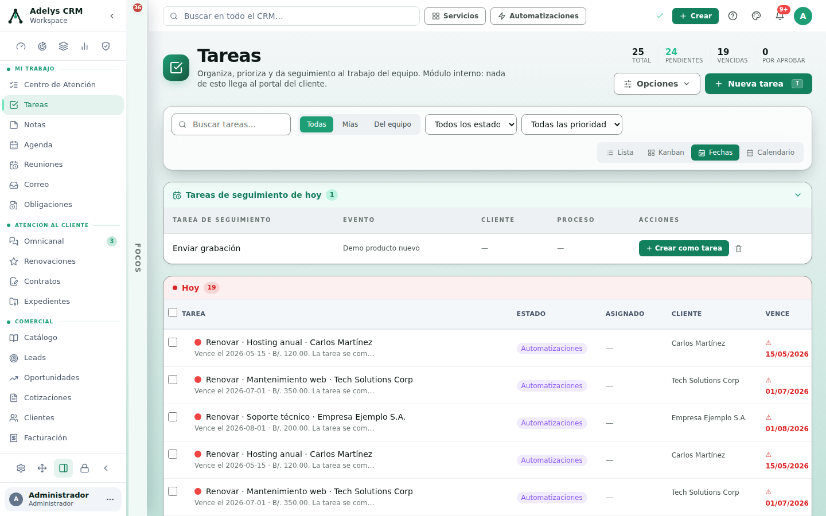Viewport: 826px width, 516px height.
Task: Select all tasks with header checkbox
Action: (173, 312)
